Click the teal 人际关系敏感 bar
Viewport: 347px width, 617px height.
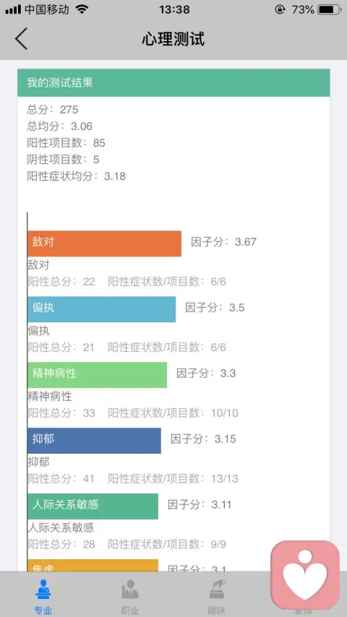click(93, 506)
